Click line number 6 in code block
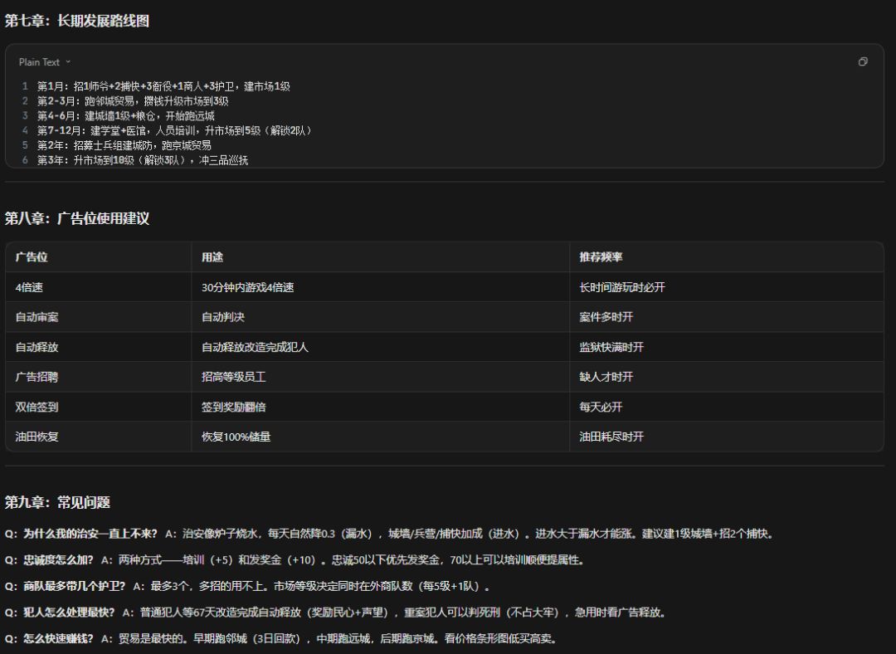 point(25,160)
